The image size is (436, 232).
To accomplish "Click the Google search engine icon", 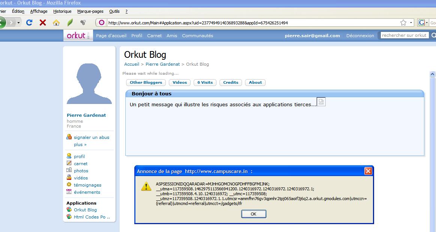I will [x=421, y=23].
